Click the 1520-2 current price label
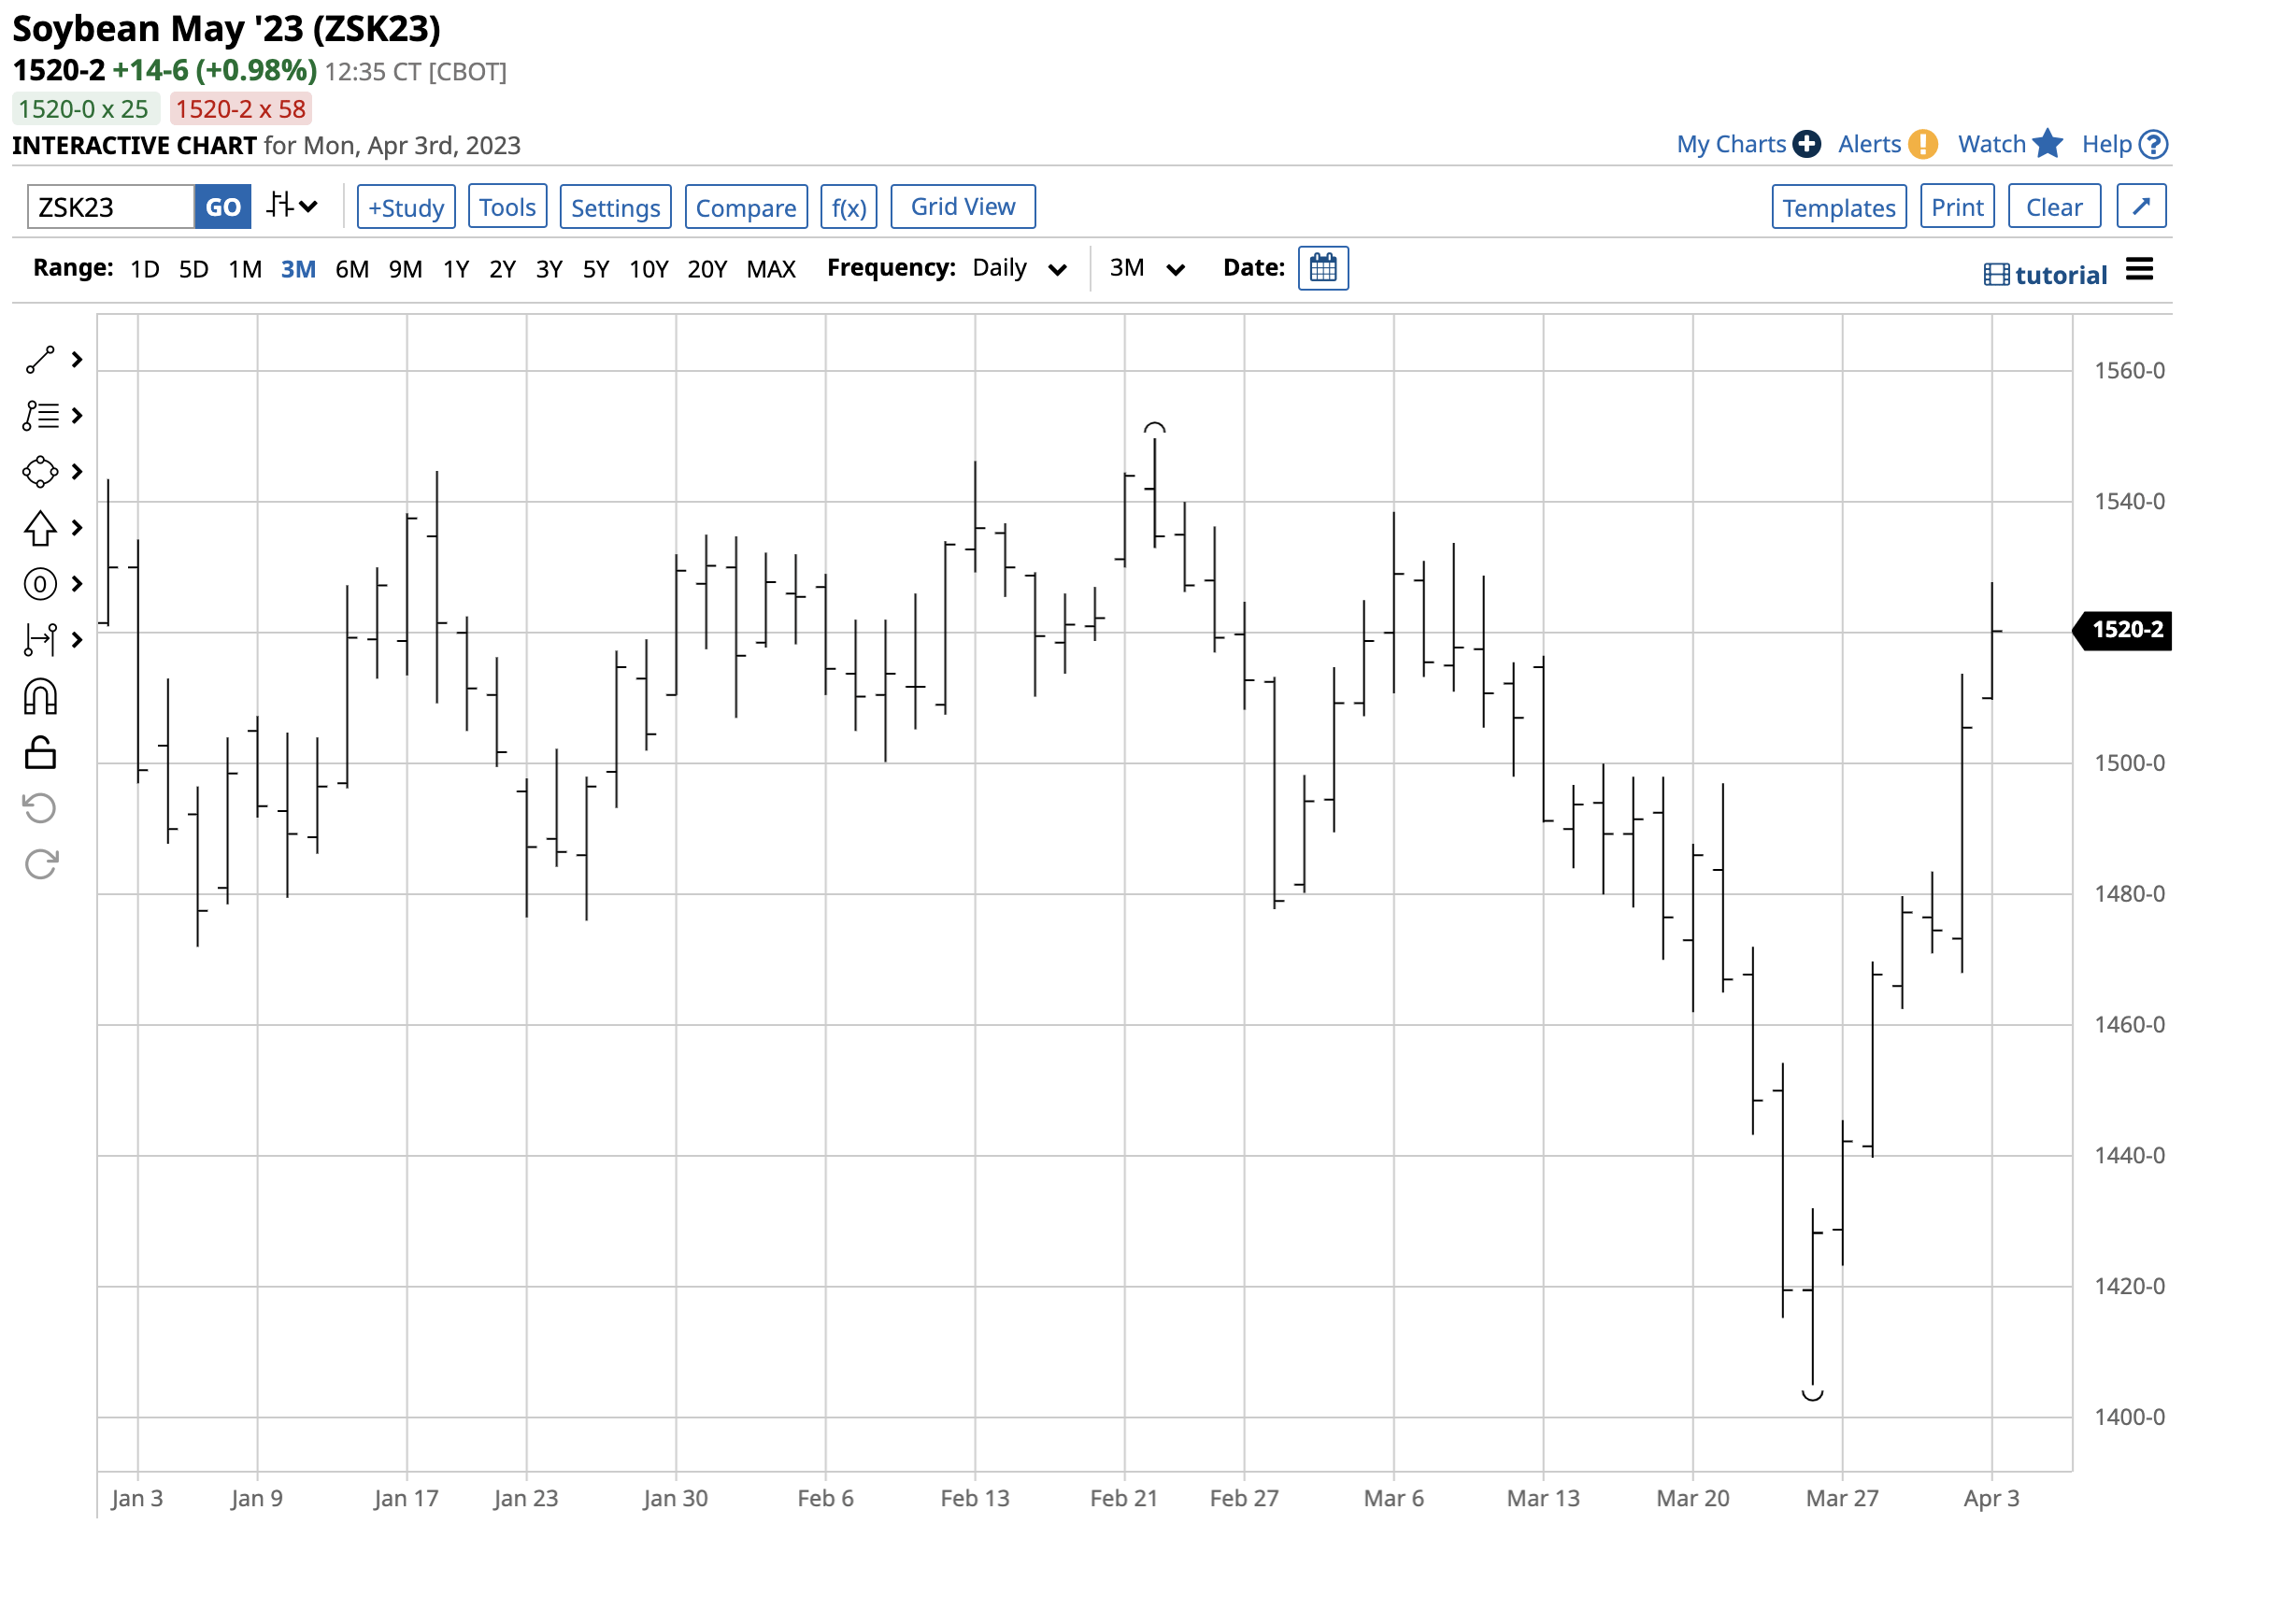 2123,630
